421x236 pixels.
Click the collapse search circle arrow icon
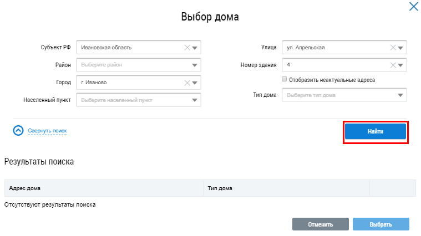(x=18, y=131)
